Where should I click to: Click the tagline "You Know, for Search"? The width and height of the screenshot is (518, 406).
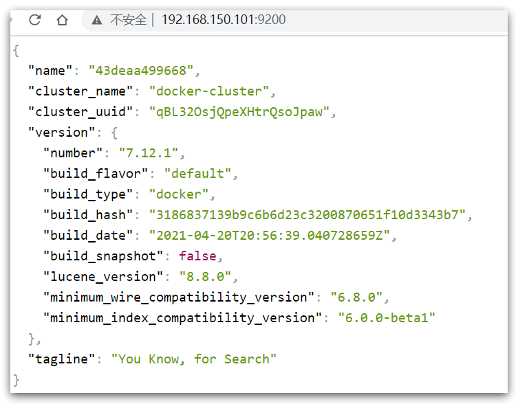pos(193,359)
